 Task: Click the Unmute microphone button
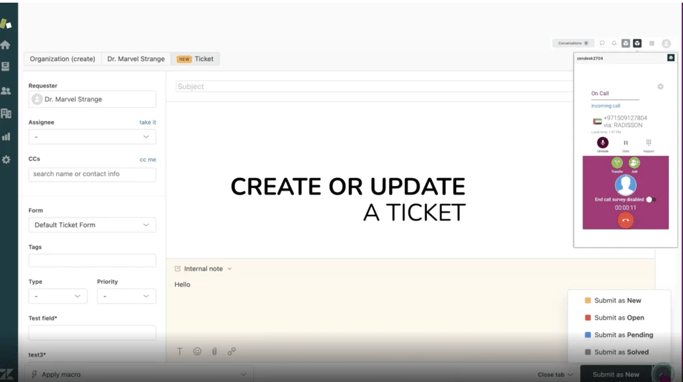pyautogui.click(x=603, y=142)
